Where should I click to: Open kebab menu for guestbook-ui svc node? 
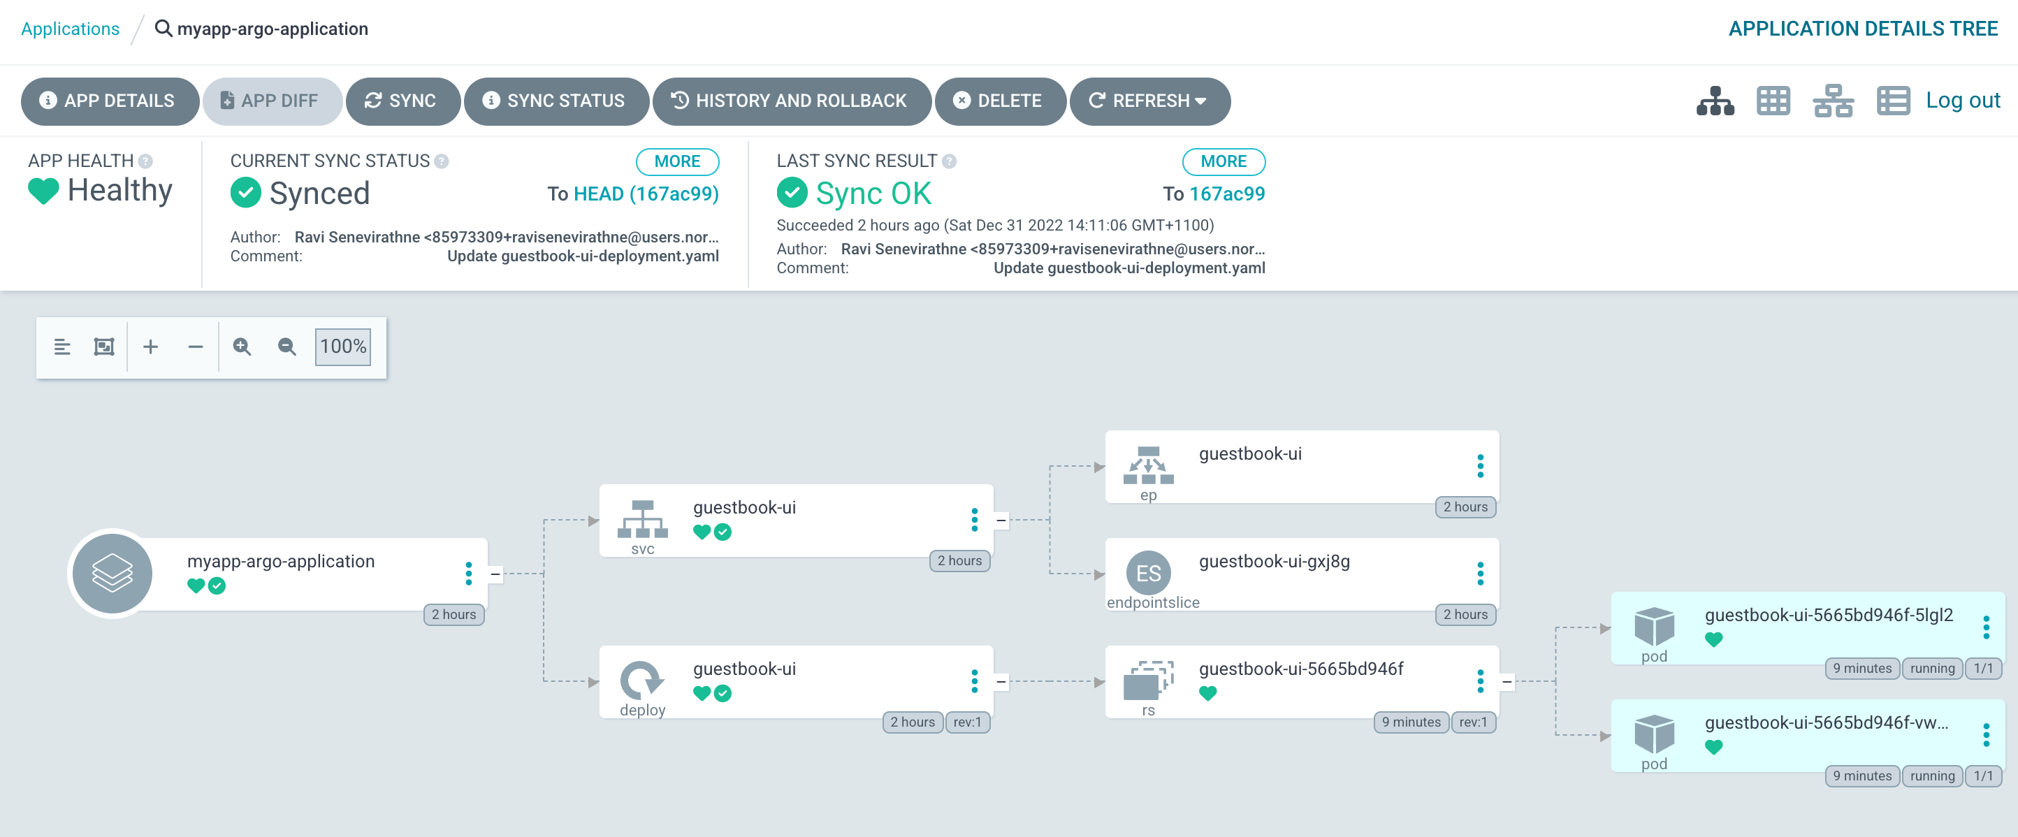[x=975, y=520]
